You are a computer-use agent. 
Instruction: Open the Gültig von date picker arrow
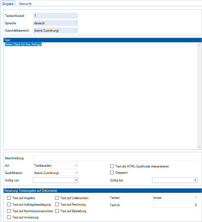coord(76,180)
